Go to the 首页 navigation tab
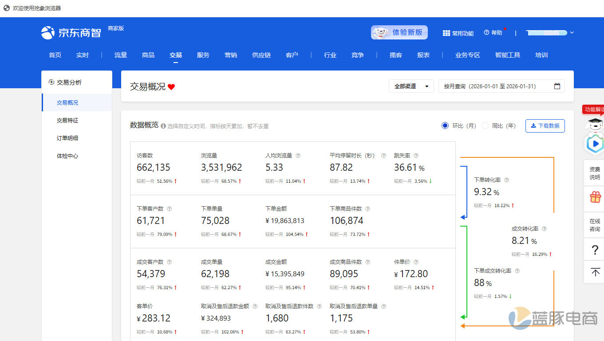The height and width of the screenshot is (341, 604). pos(55,55)
